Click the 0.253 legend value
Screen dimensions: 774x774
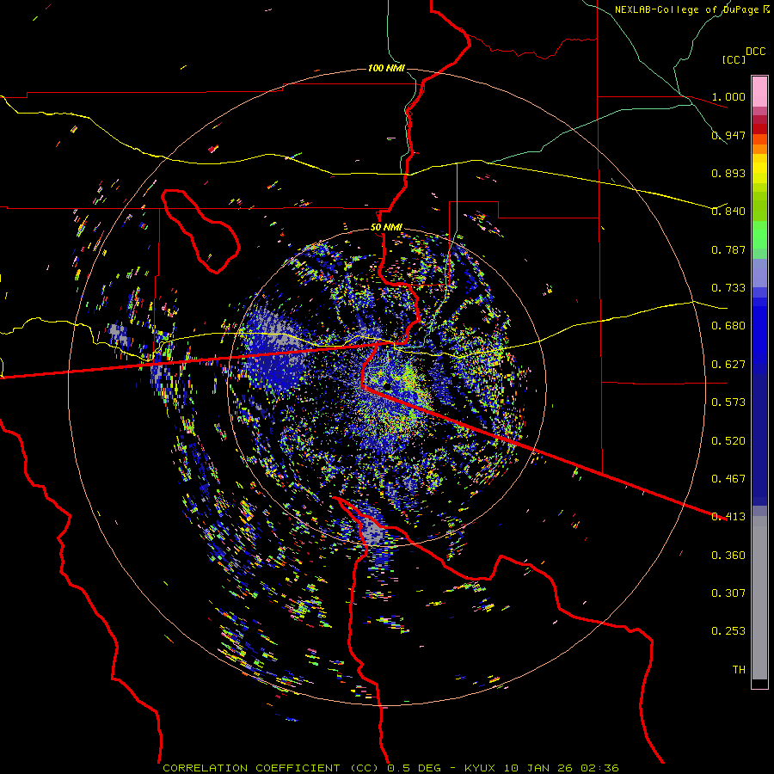tap(728, 631)
